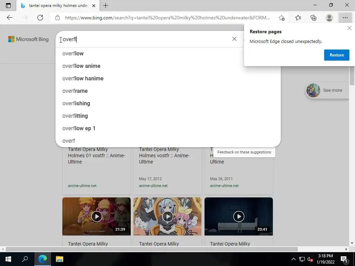Go back to the previous page

click(x=9, y=18)
